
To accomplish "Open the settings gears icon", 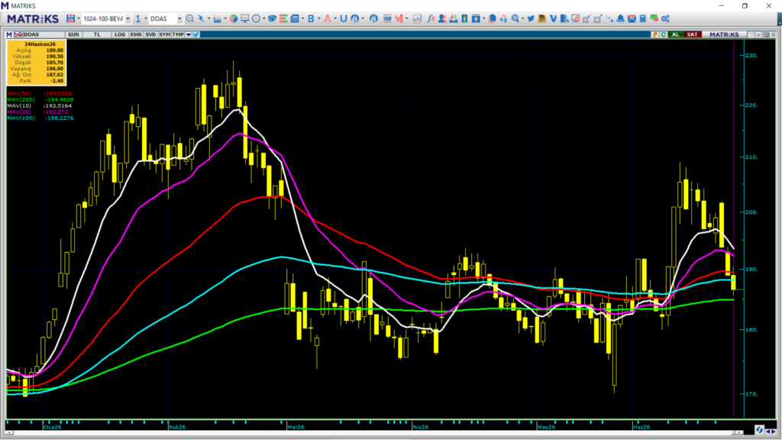I will [665, 18].
